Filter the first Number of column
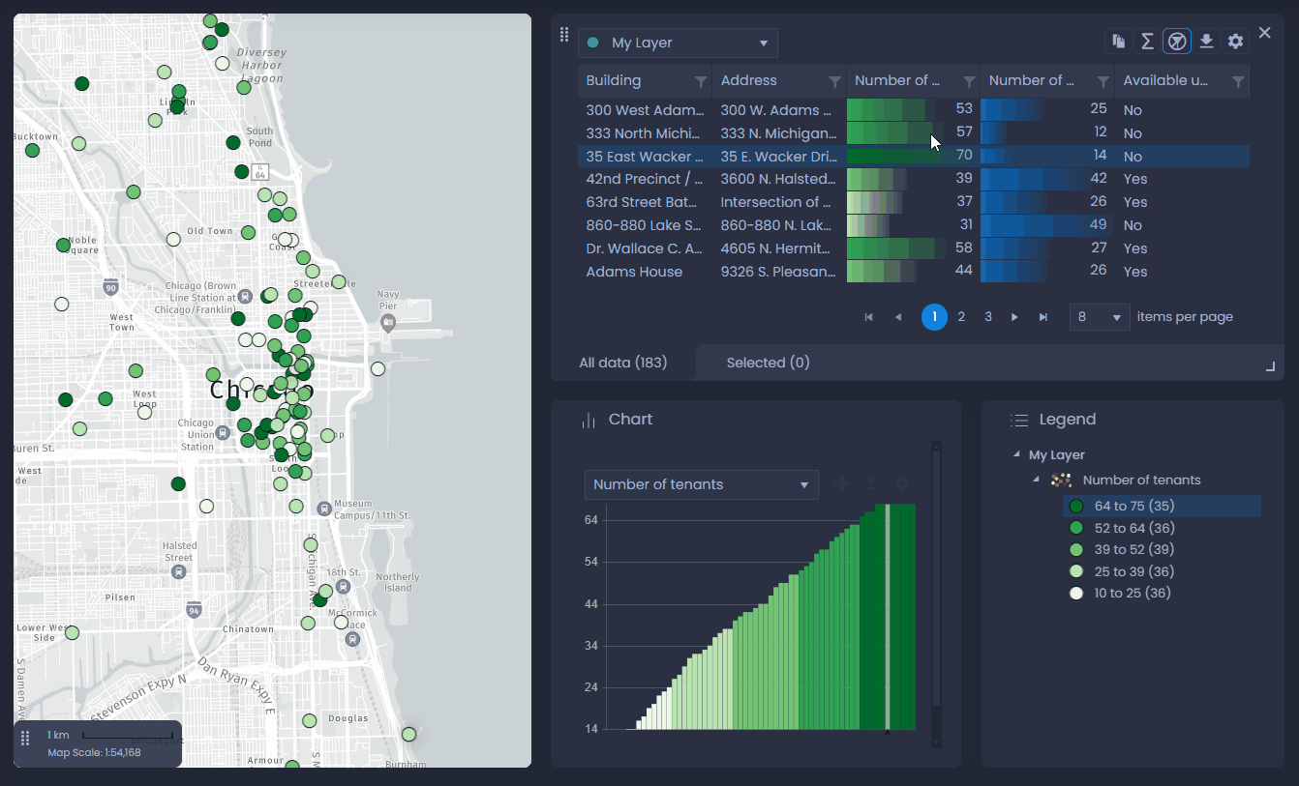 pos(969,82)
